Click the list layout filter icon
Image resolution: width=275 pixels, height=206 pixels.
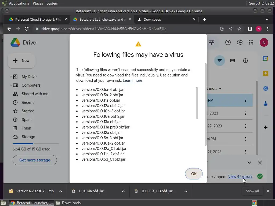coord(220,61)
